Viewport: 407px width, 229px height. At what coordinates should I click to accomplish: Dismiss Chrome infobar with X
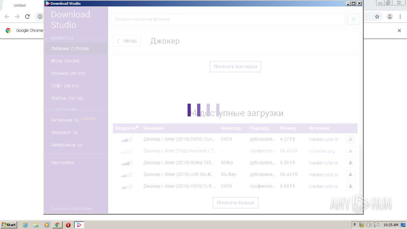point(399,31)
